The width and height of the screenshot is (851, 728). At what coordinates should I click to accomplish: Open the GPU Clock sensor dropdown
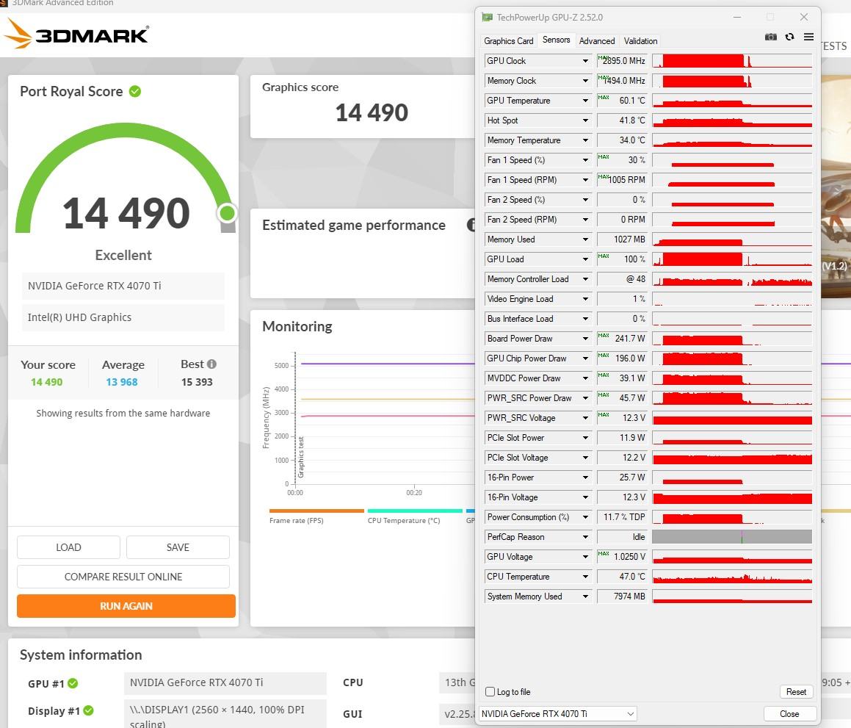(585, 61)
